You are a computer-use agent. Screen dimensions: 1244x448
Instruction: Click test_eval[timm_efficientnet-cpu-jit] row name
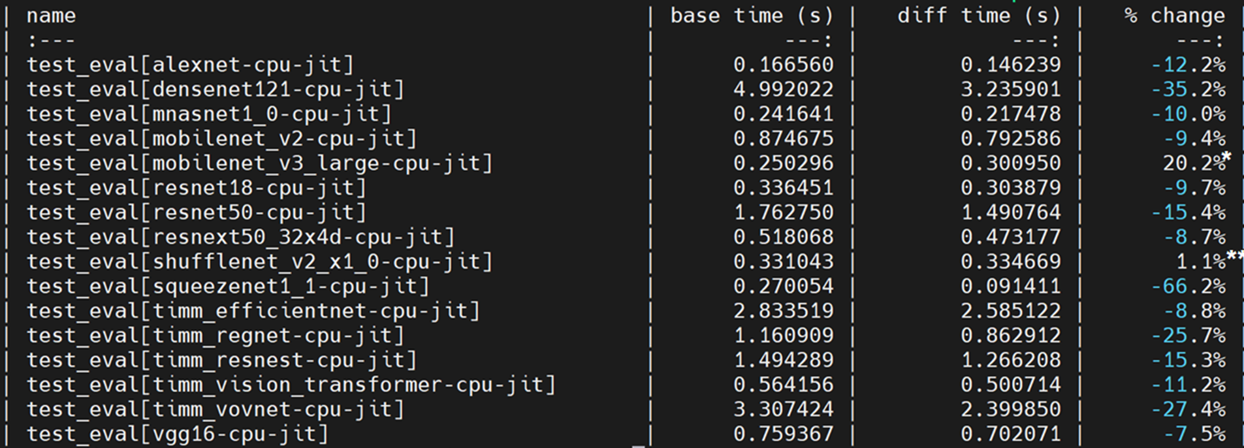[253, 311]
